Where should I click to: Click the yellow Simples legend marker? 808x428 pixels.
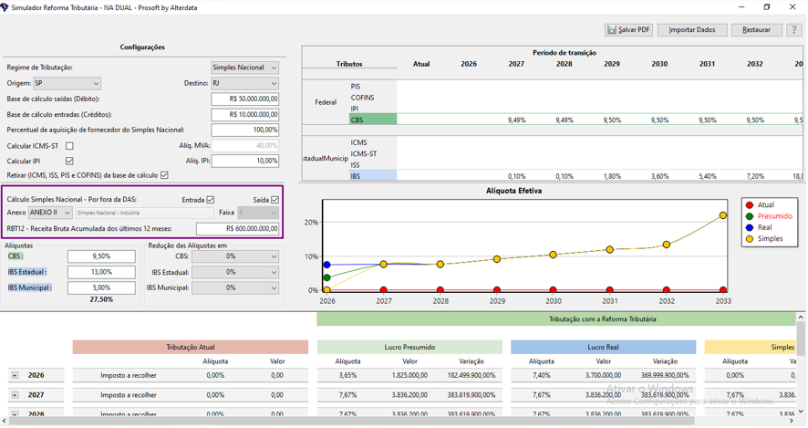(x=750, y=239)
